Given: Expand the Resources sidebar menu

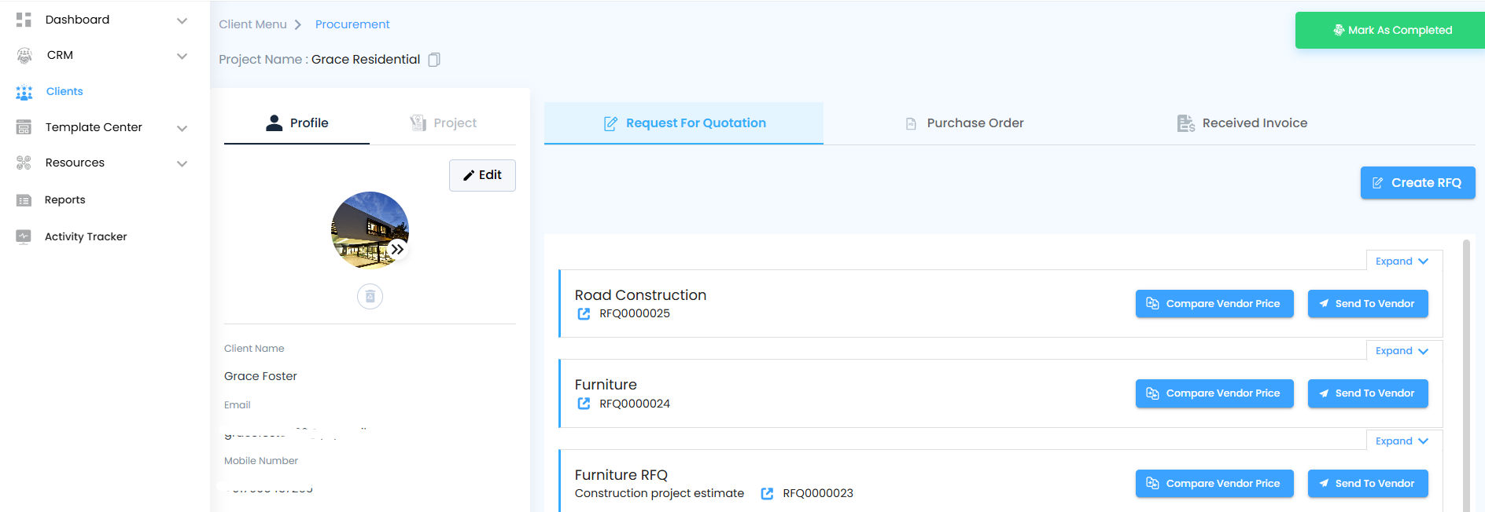Looking at the screenshot, I should tap(182, 163).
